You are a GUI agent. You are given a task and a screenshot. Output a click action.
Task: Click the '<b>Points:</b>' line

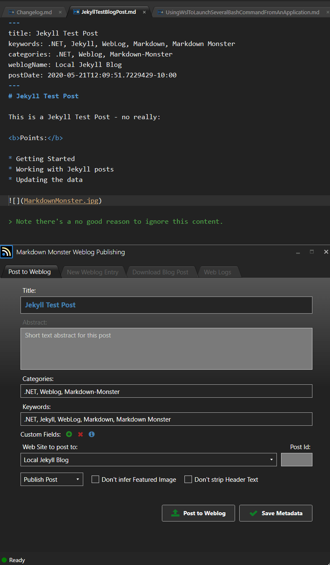(36, 138)
